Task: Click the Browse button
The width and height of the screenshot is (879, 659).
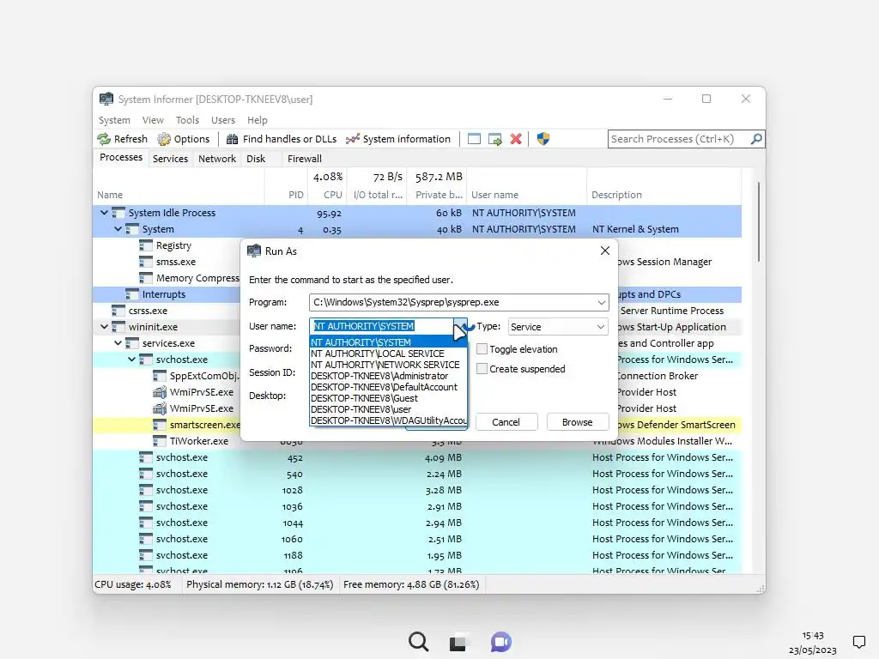Action: click(578, 422)
